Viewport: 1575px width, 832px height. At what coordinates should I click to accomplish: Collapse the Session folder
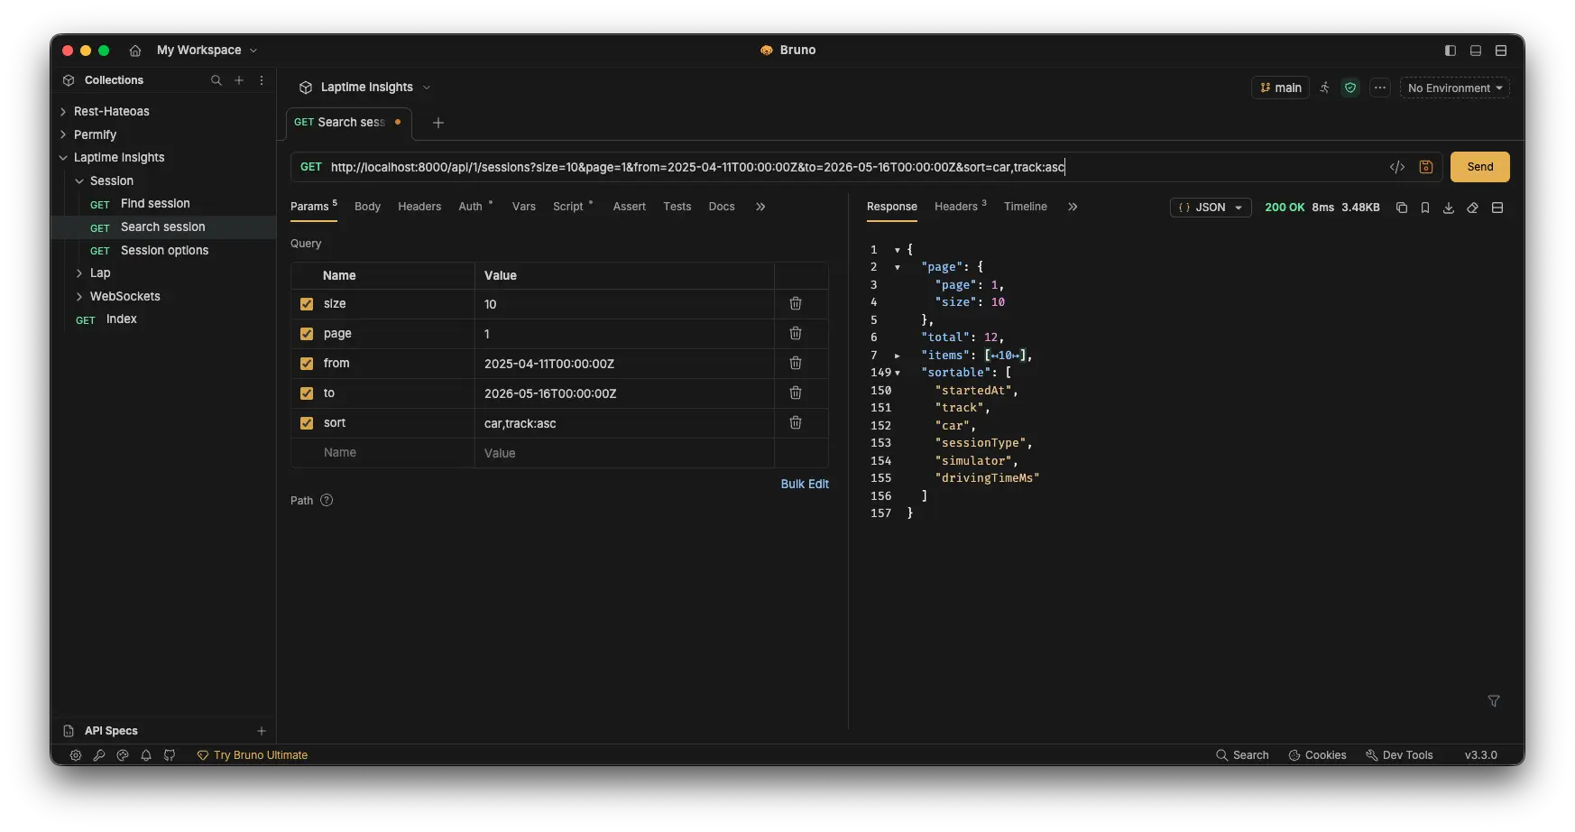(x=79, y=181)
